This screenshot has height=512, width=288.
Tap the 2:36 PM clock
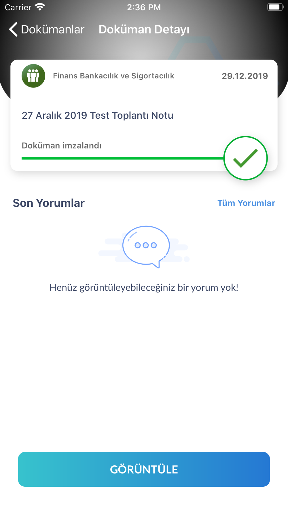click(x=144, y=7)
